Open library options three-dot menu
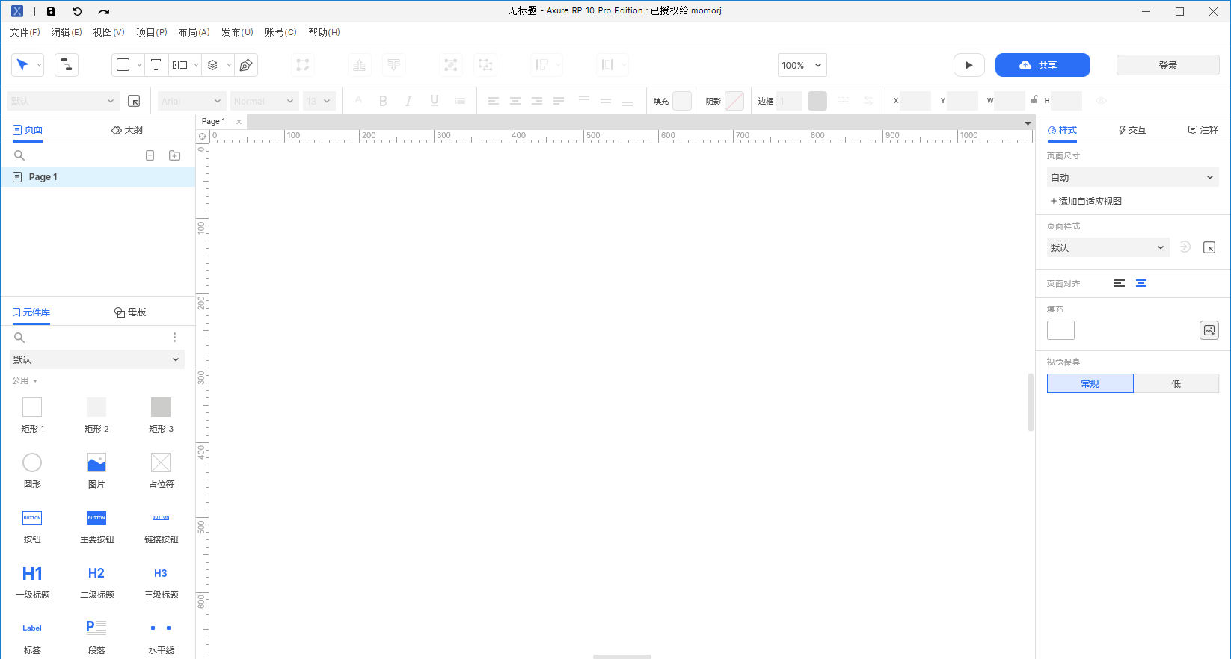 pyautogui.click(x=174, y=338)
